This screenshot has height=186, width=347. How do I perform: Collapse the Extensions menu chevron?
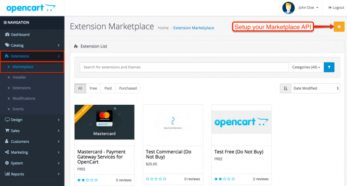(x=59, y=56)
